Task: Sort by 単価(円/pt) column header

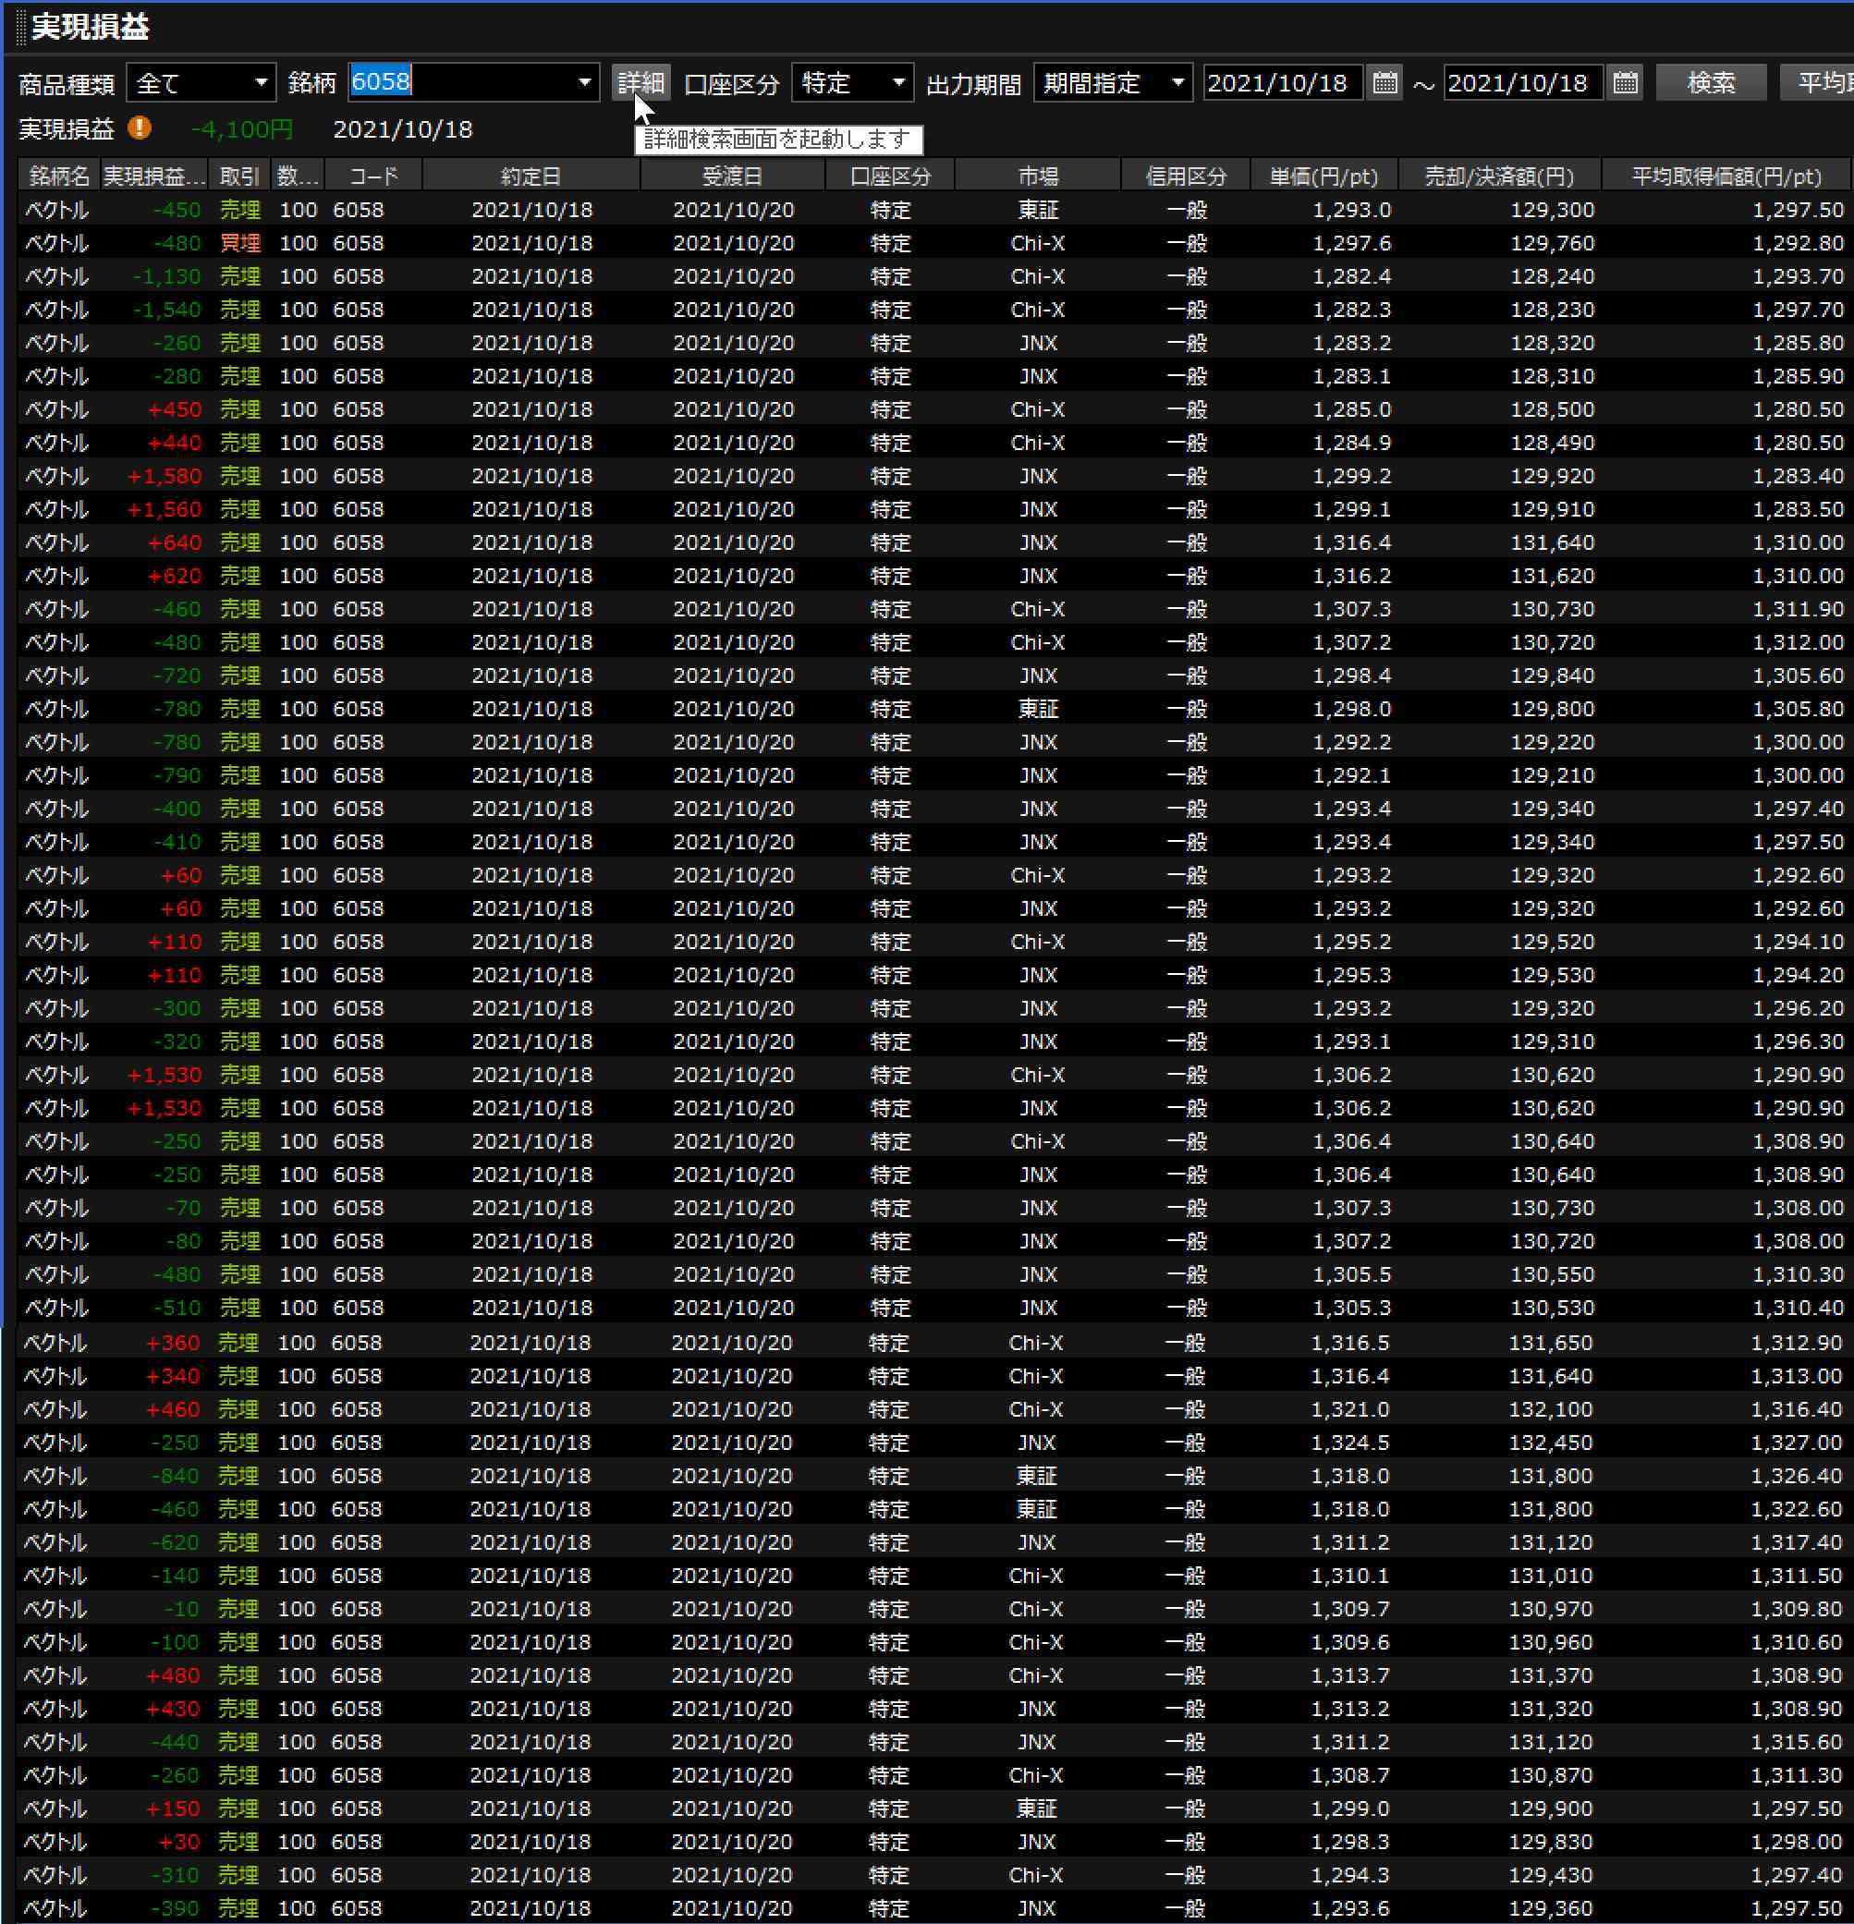Action: (1323, 176)
